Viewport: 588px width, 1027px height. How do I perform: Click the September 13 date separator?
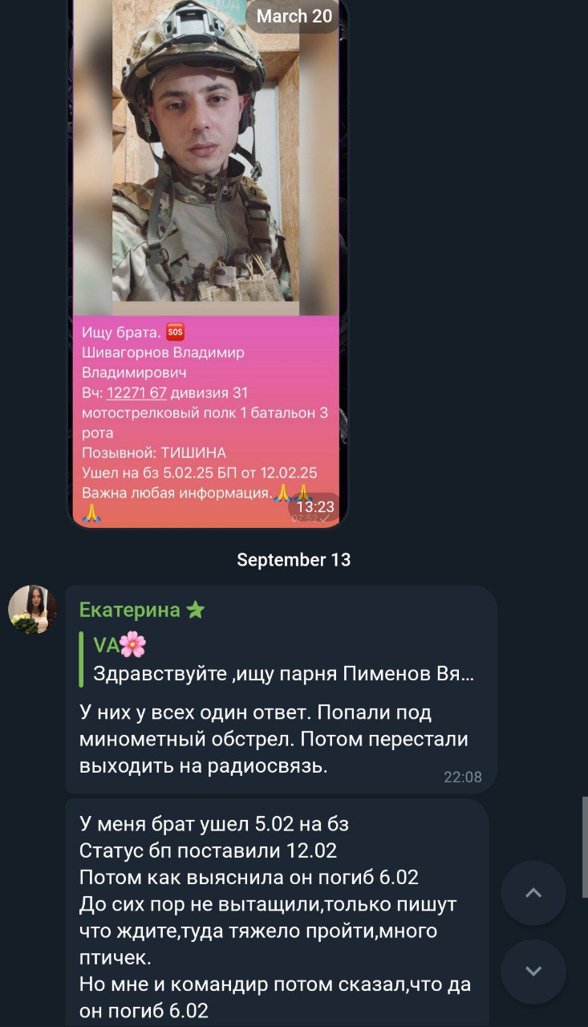[x=294, y=560]
